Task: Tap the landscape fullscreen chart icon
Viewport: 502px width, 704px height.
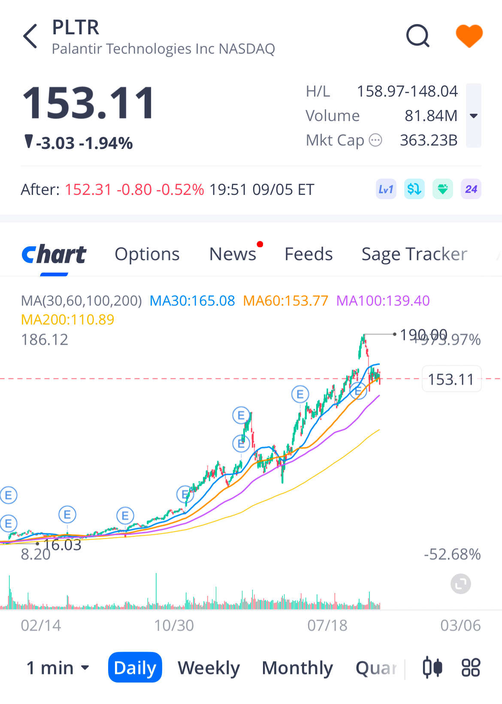Action: (x=461, y=584)
